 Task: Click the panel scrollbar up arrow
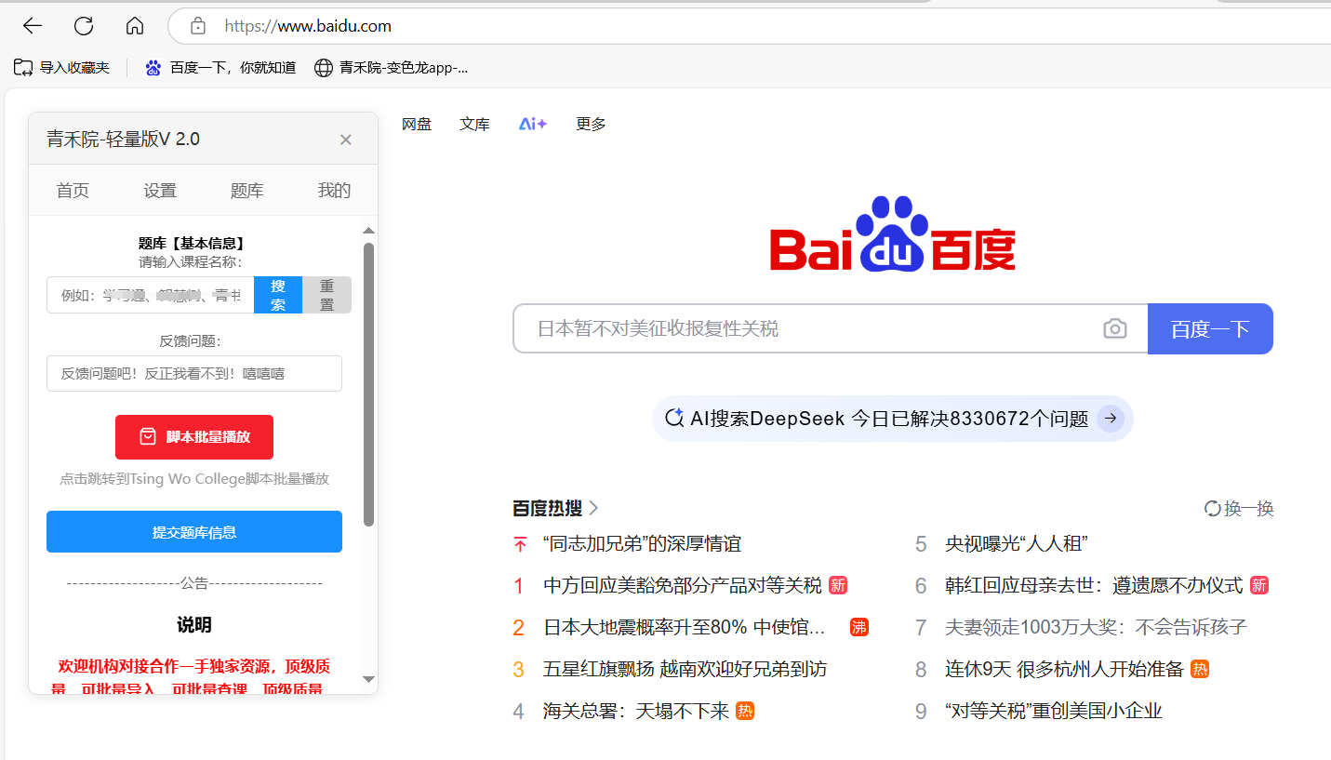point(368,230)
